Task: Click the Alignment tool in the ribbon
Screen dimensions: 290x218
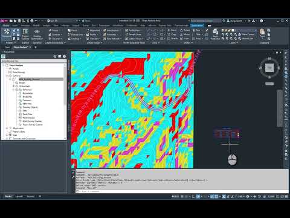Action: pos(94,30)
